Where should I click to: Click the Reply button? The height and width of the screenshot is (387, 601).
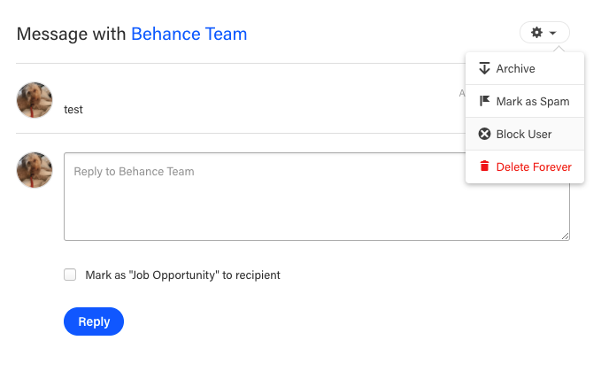click(94, 321)
